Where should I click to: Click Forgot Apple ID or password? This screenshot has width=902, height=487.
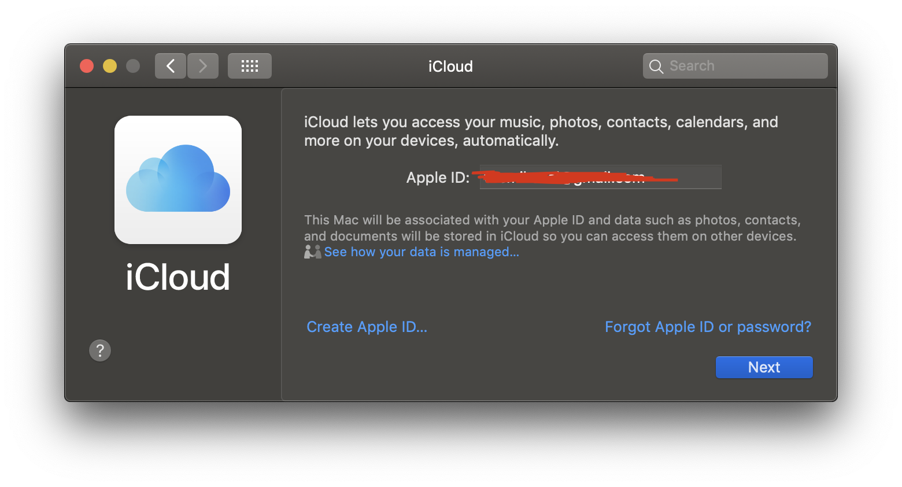(x=708, y=327)
